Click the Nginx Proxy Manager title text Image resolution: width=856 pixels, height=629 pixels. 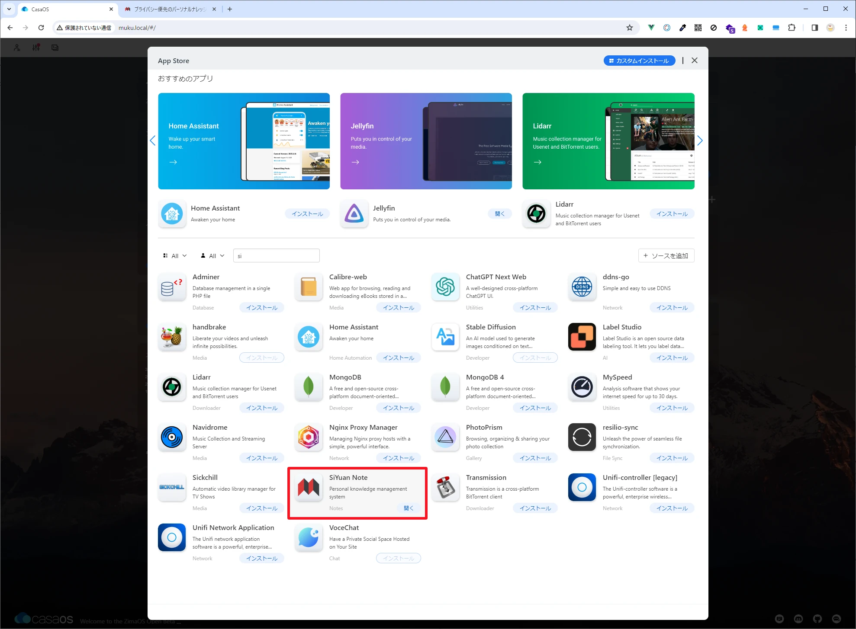tap(363, 428)
